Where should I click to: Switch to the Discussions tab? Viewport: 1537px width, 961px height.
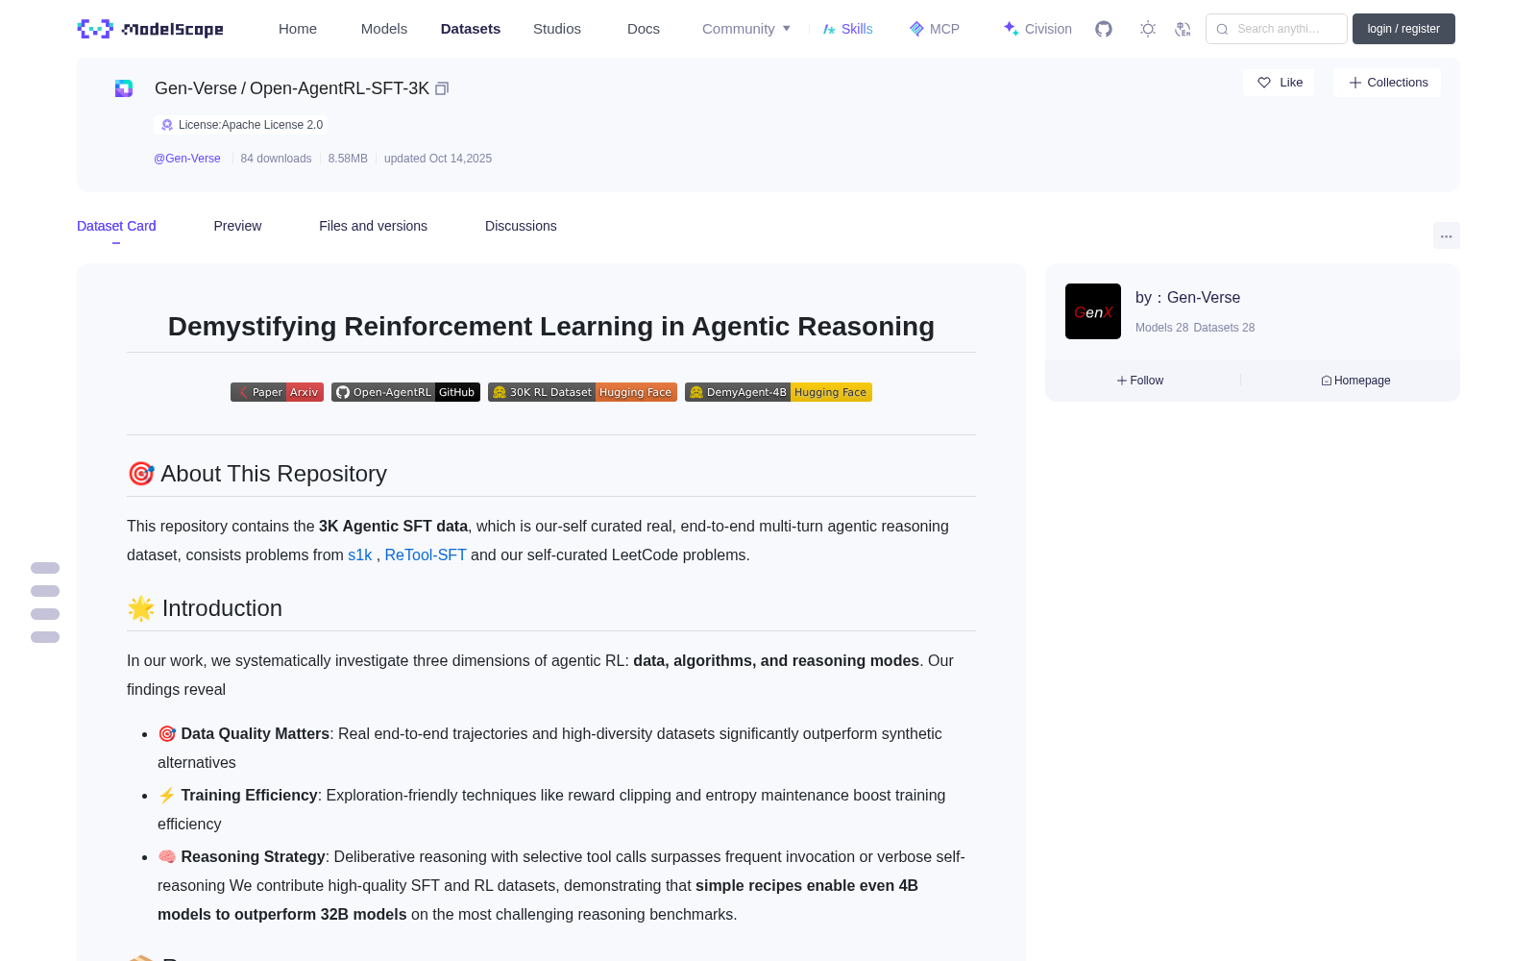coord(521,226)
